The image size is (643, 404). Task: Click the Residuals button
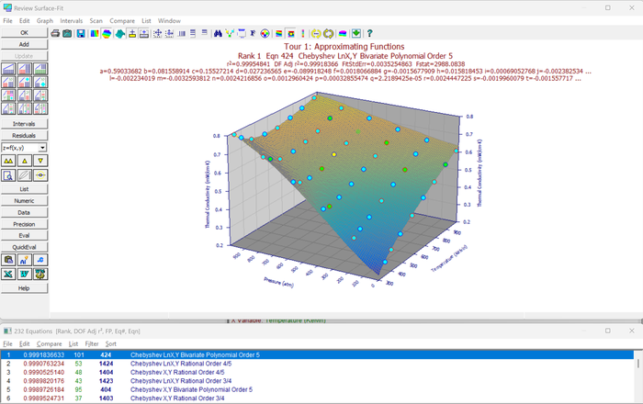click(x=24, y=136)
